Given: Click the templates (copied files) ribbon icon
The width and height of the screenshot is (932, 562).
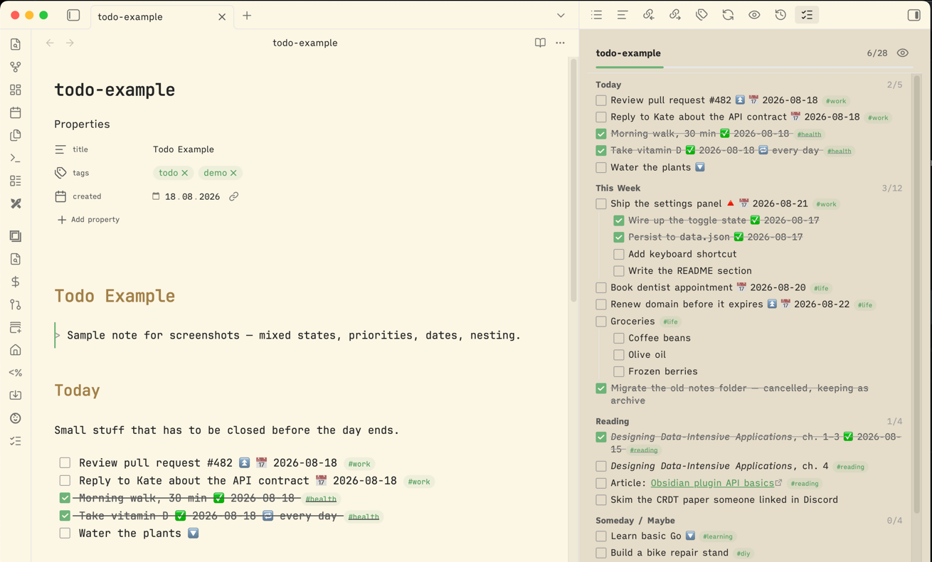Looking at the screenshot, I should tap(16, 135).
